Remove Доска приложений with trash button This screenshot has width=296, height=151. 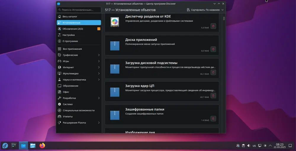tap(213, 49)
